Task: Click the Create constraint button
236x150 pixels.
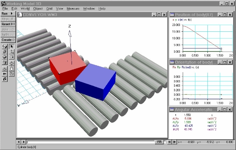Action: (x=8, y=40)
